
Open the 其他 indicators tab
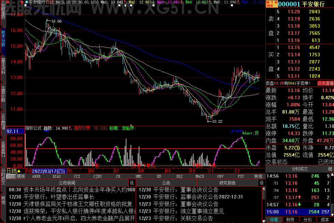click(x=258, y=176)
